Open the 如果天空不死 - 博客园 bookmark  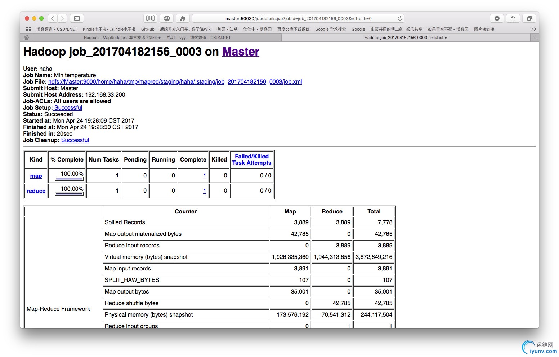pos(448,29)
